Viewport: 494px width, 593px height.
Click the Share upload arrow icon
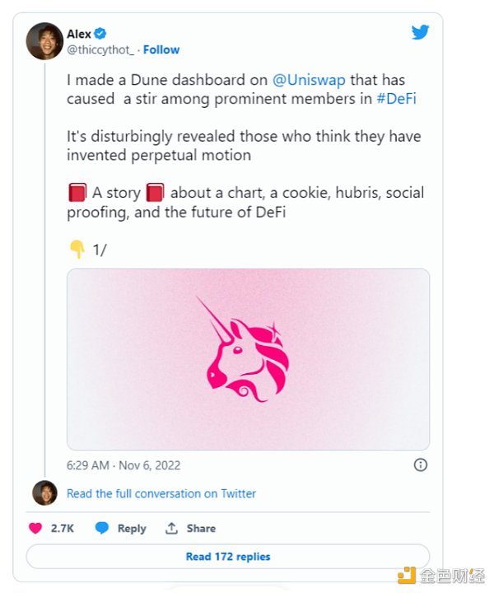[171, 528]
